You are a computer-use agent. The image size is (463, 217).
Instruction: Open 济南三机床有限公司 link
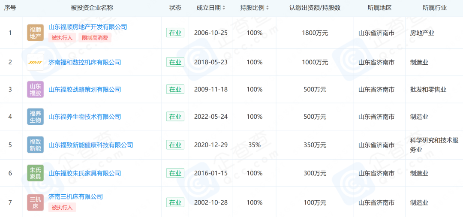(75, 196)
